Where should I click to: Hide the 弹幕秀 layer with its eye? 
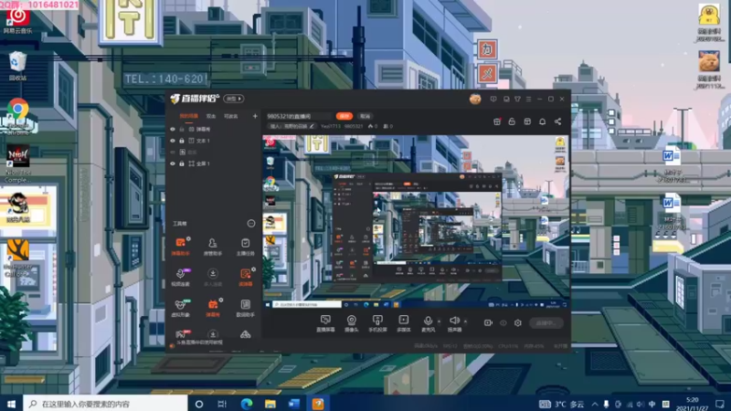click(173, 129)
